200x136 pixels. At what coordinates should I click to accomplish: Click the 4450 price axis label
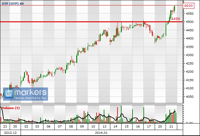tap(190, 30)
